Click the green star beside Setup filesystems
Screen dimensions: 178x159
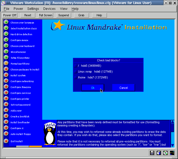(6, 58)
